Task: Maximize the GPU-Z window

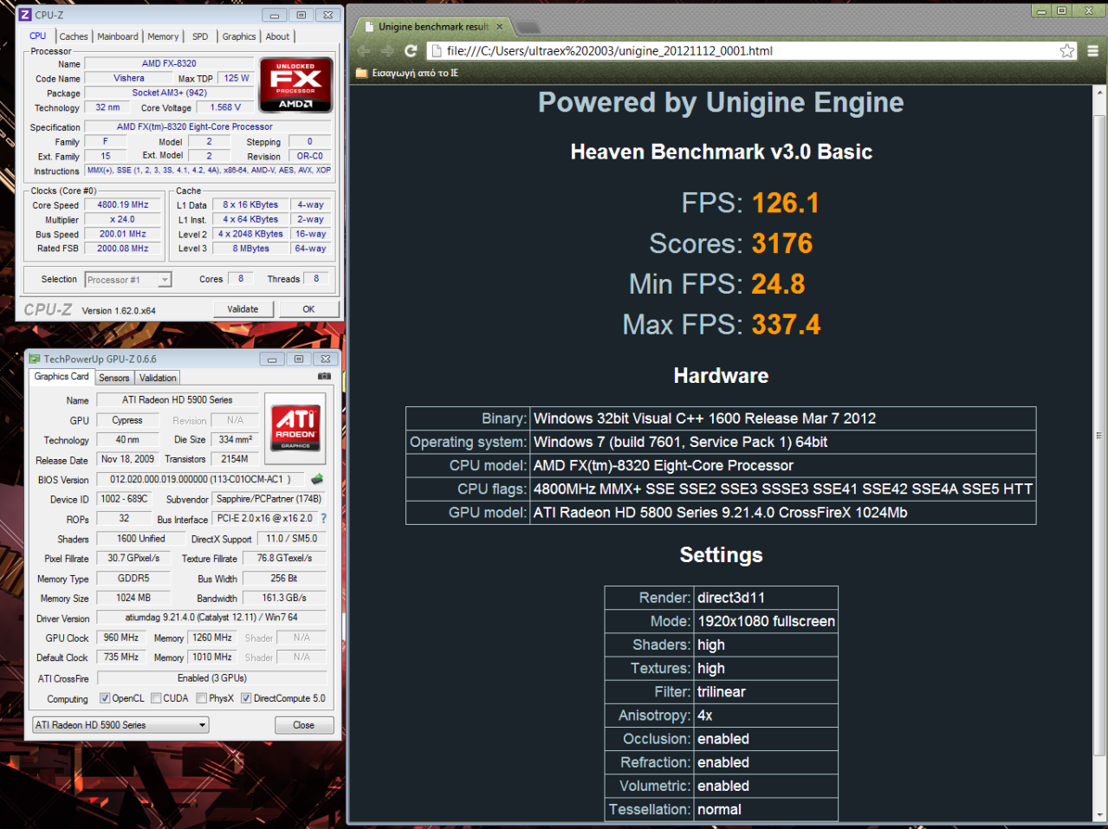Action: click(299, 359)
